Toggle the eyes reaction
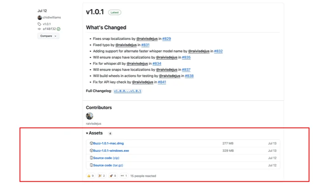Viewport: 329px width, 185px height. 123,176
